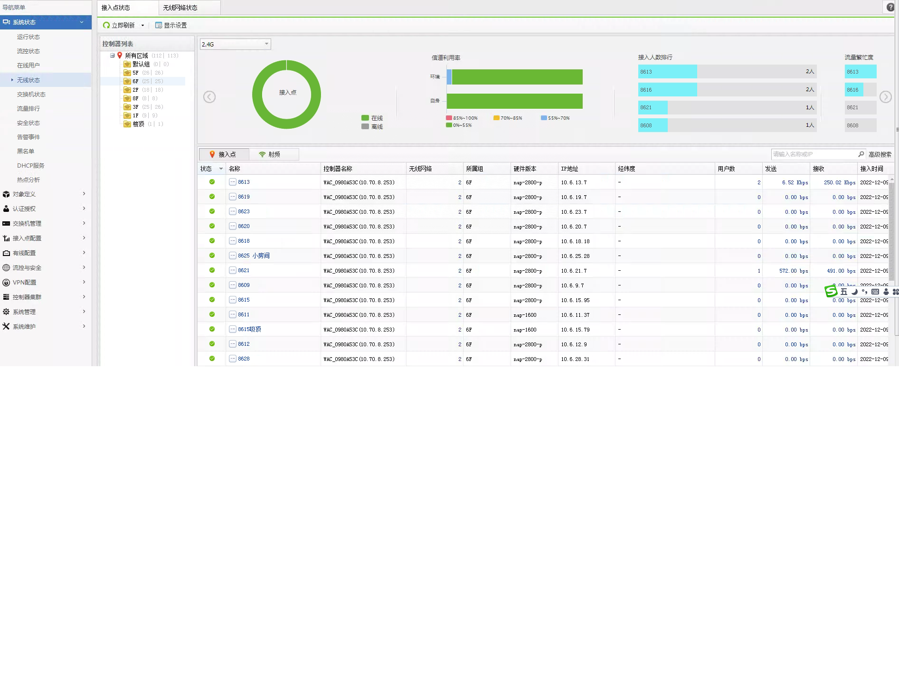Click the 请输入名称或IP search field

pos(814,154)
